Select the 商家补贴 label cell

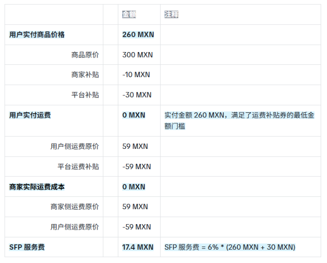point(85,75)
